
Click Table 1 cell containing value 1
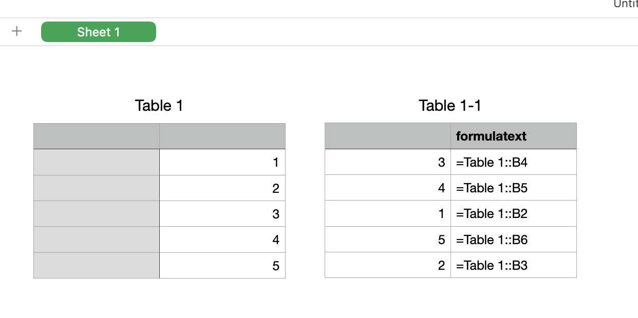click(222, 162)
